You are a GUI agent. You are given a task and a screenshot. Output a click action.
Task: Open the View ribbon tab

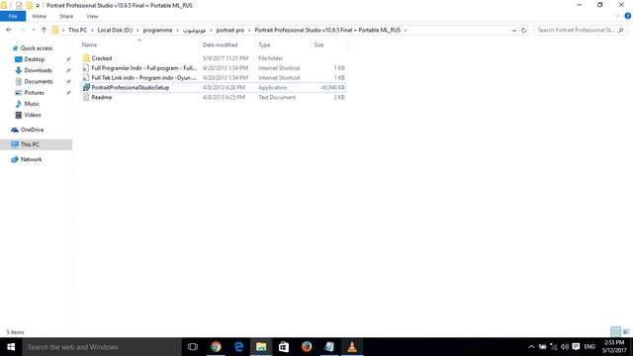click(92, 16)
